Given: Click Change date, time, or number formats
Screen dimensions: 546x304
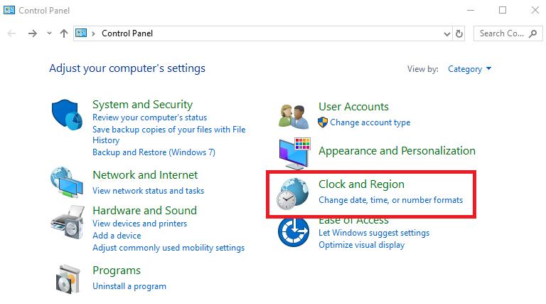Looking at the screenshot, I should [x=390, y=200].
